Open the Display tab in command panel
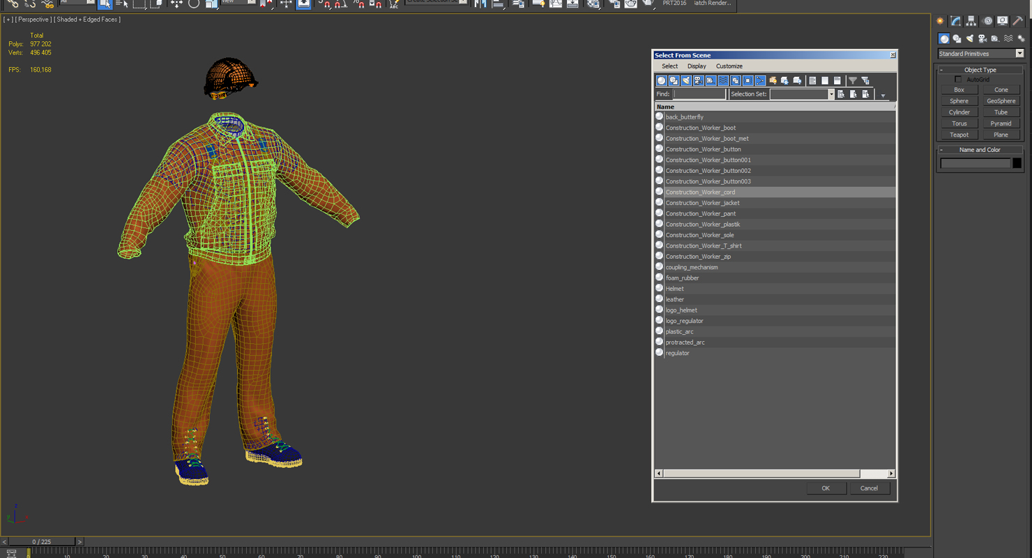The image size is (1032, 558). tap(1002, 21)
